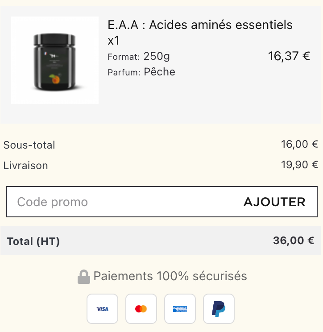This screenshot has height=332, width=323.
Task: Click the Sous-total label
Action: pyautogui.click(x=29, y=145)
